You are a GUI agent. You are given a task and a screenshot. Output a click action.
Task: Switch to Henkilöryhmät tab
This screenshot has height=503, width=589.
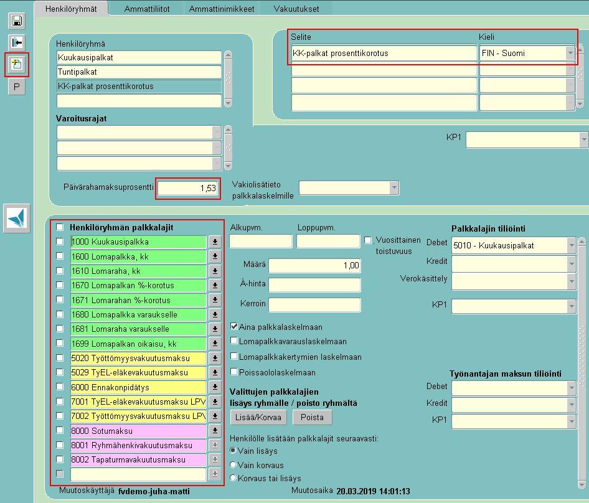pyautogui.click(x=71, y=9)
